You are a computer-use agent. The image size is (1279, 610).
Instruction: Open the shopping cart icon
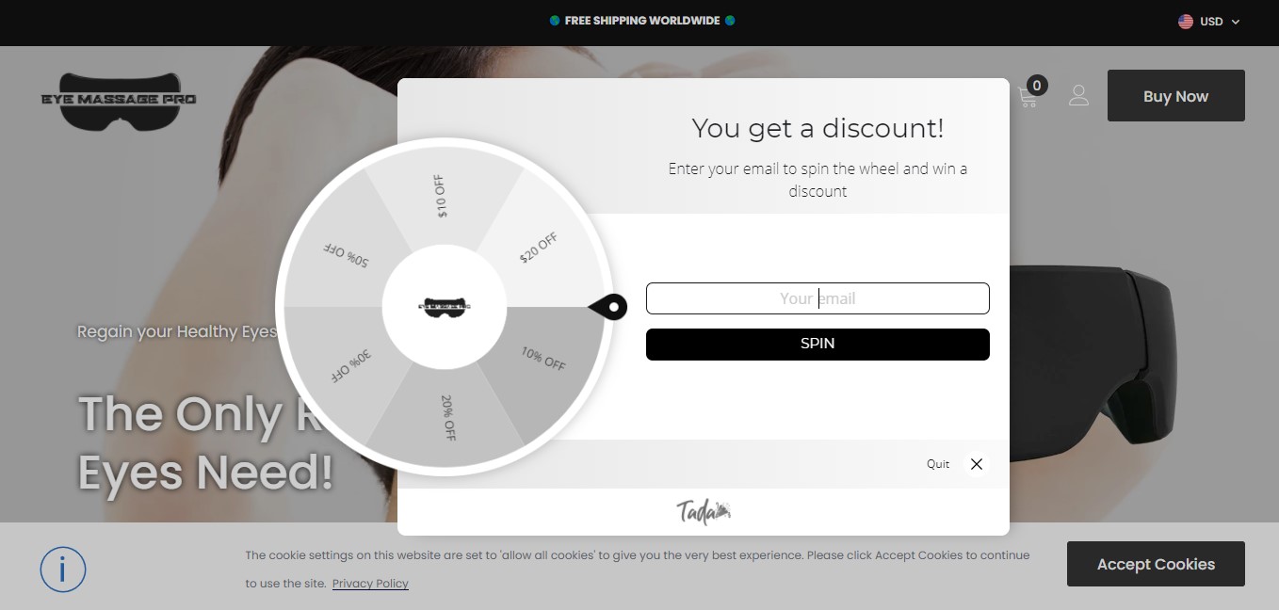1028,95
